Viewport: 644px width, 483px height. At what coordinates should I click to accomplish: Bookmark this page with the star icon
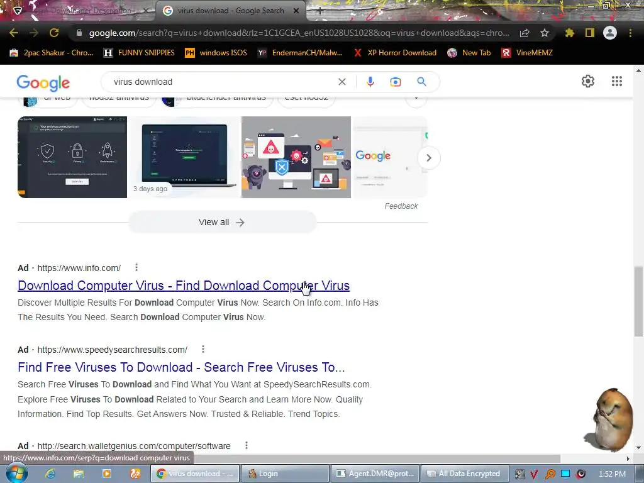click(545, 33)
